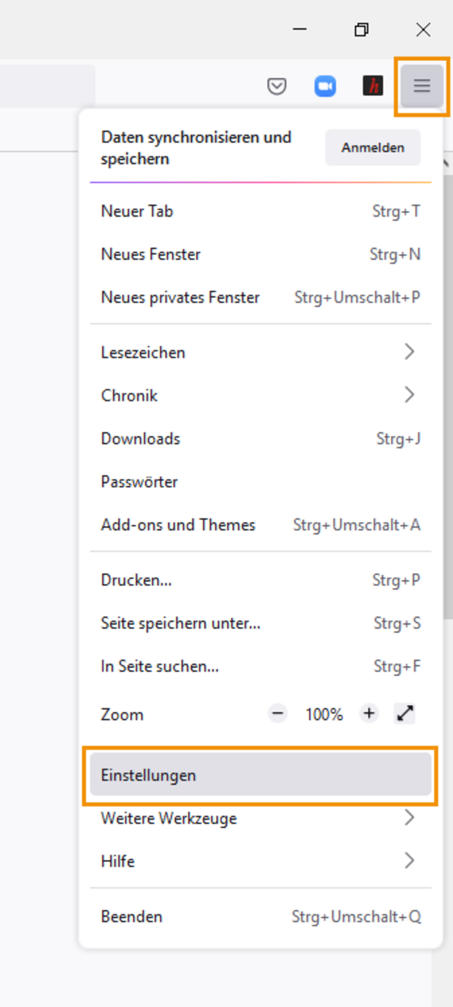Click the red h extension icon
This screenshot has width=453, height=1007.
[x=373, y=86]
